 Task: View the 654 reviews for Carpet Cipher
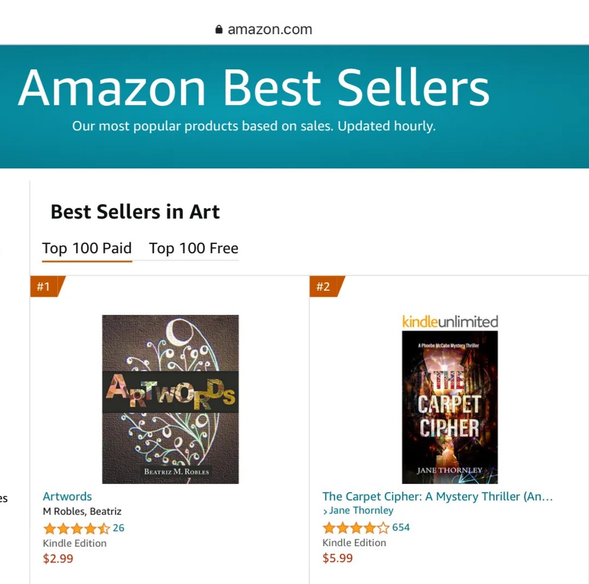[x=401, y=528]
